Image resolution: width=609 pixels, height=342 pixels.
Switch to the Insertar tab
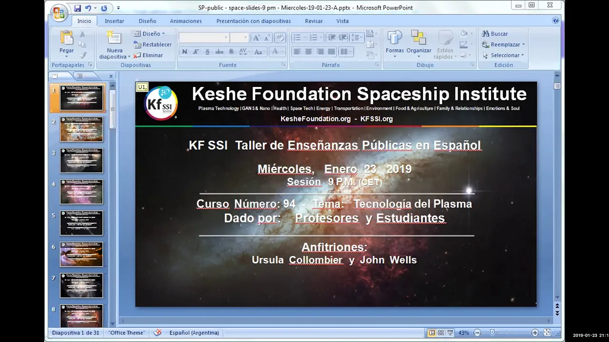tap(114, 21)
